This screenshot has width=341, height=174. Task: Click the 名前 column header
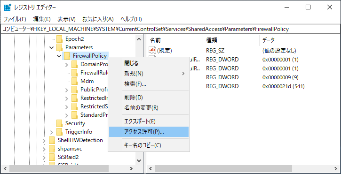[x=175, y=40]
